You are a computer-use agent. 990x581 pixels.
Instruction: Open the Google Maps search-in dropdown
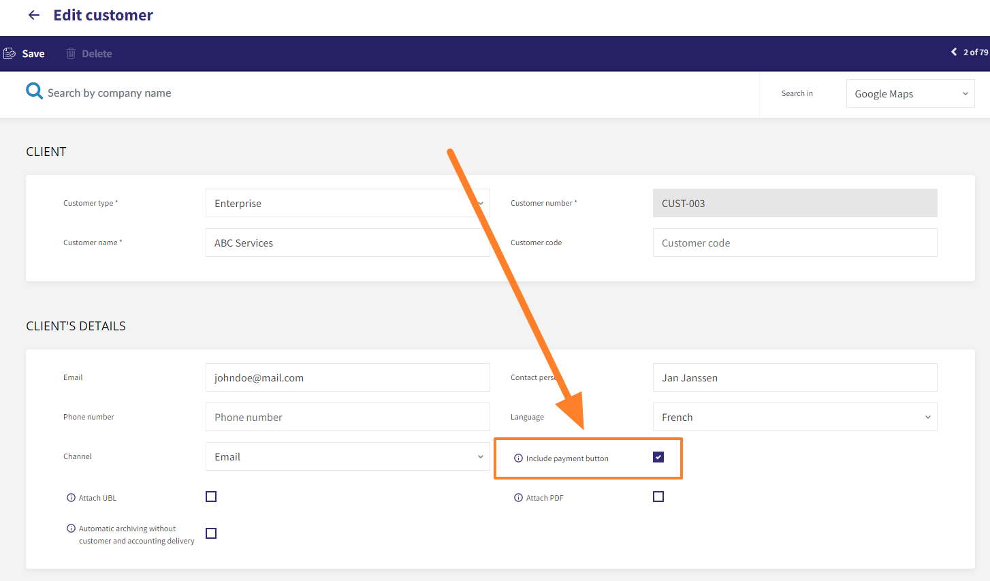pos(910,93)
